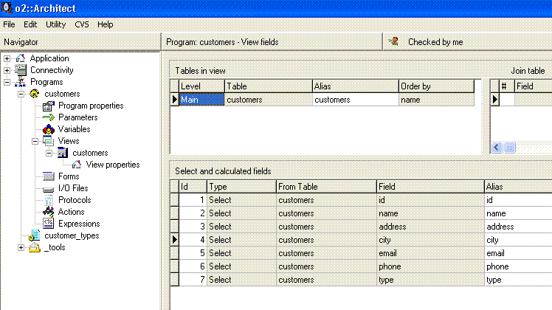This screenshot has width=552, height=310.
Task: Open the Help menu
Action: tap(106, 24)
